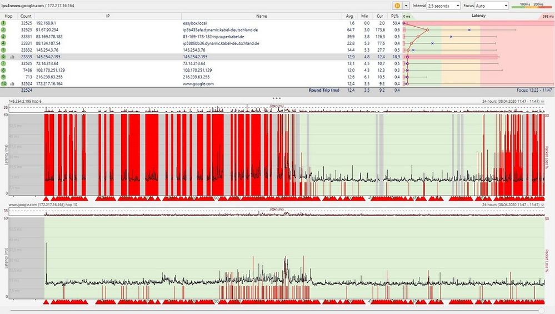This screenshot has height=314, width=555.
Task: Select hop 2 green circle icon
Action: (3, 30)
